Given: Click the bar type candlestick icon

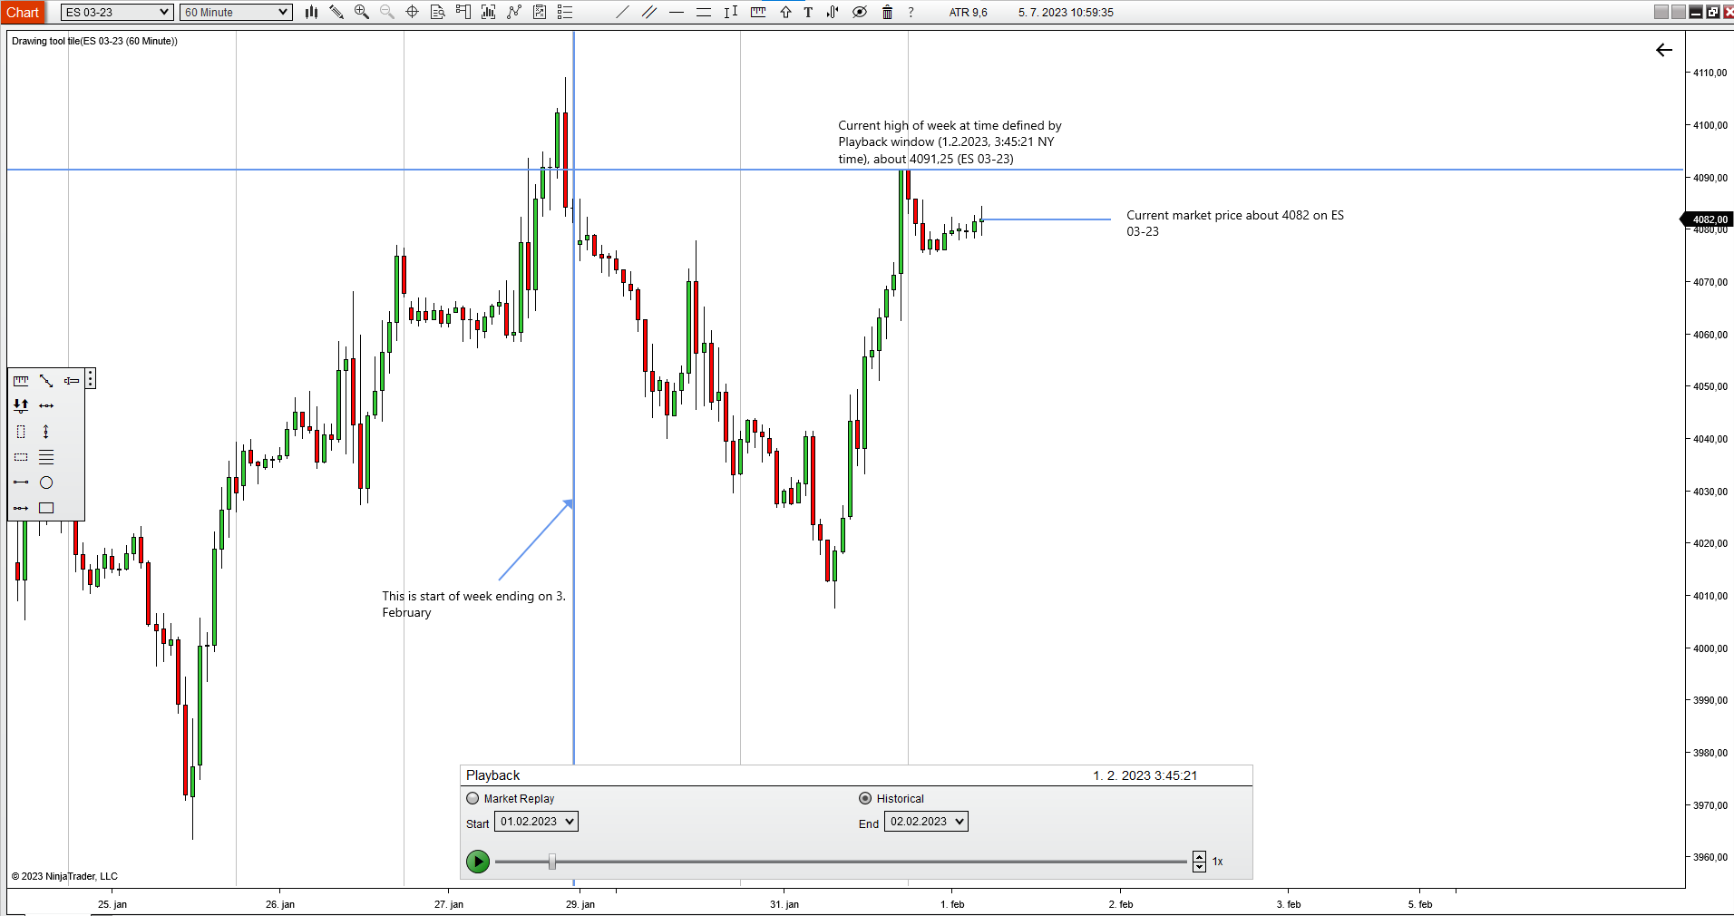Looking at the screenshot, I should coord(311,12).
